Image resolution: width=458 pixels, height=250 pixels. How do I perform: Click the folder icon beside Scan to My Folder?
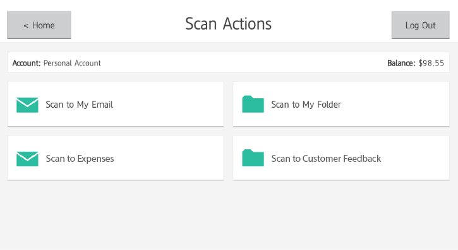point(253,104)
